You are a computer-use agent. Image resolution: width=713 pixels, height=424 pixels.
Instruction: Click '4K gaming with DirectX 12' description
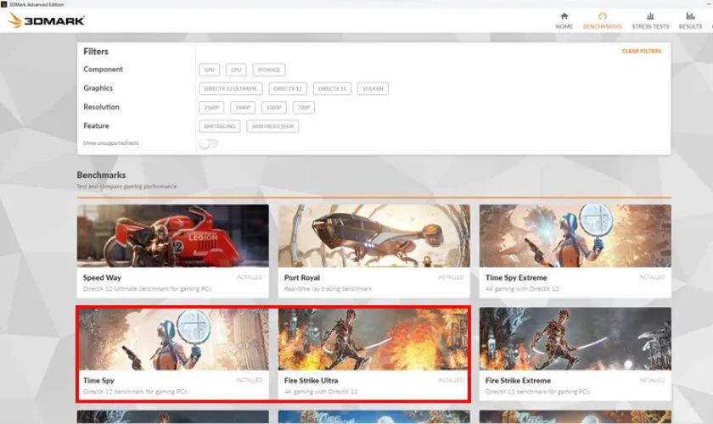pyautogui.click(x=522, y=289)
